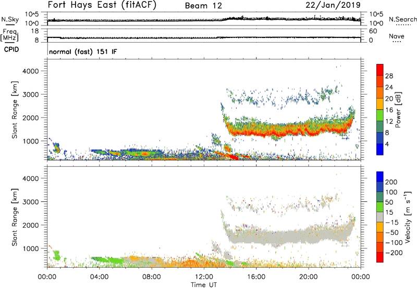Click the noise trace in the N.Sky panel
This screenshot has height=288, width=417.
[204, 20]
